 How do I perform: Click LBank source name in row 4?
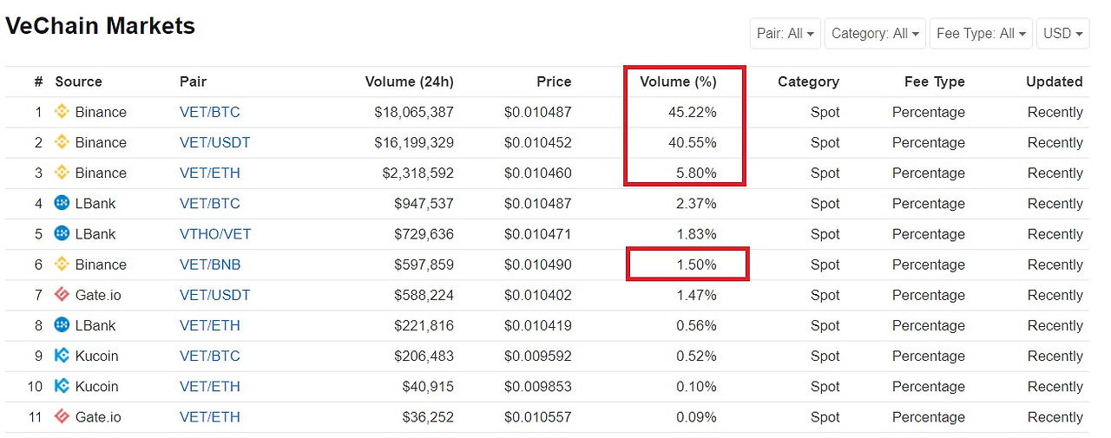coord(95,203)
